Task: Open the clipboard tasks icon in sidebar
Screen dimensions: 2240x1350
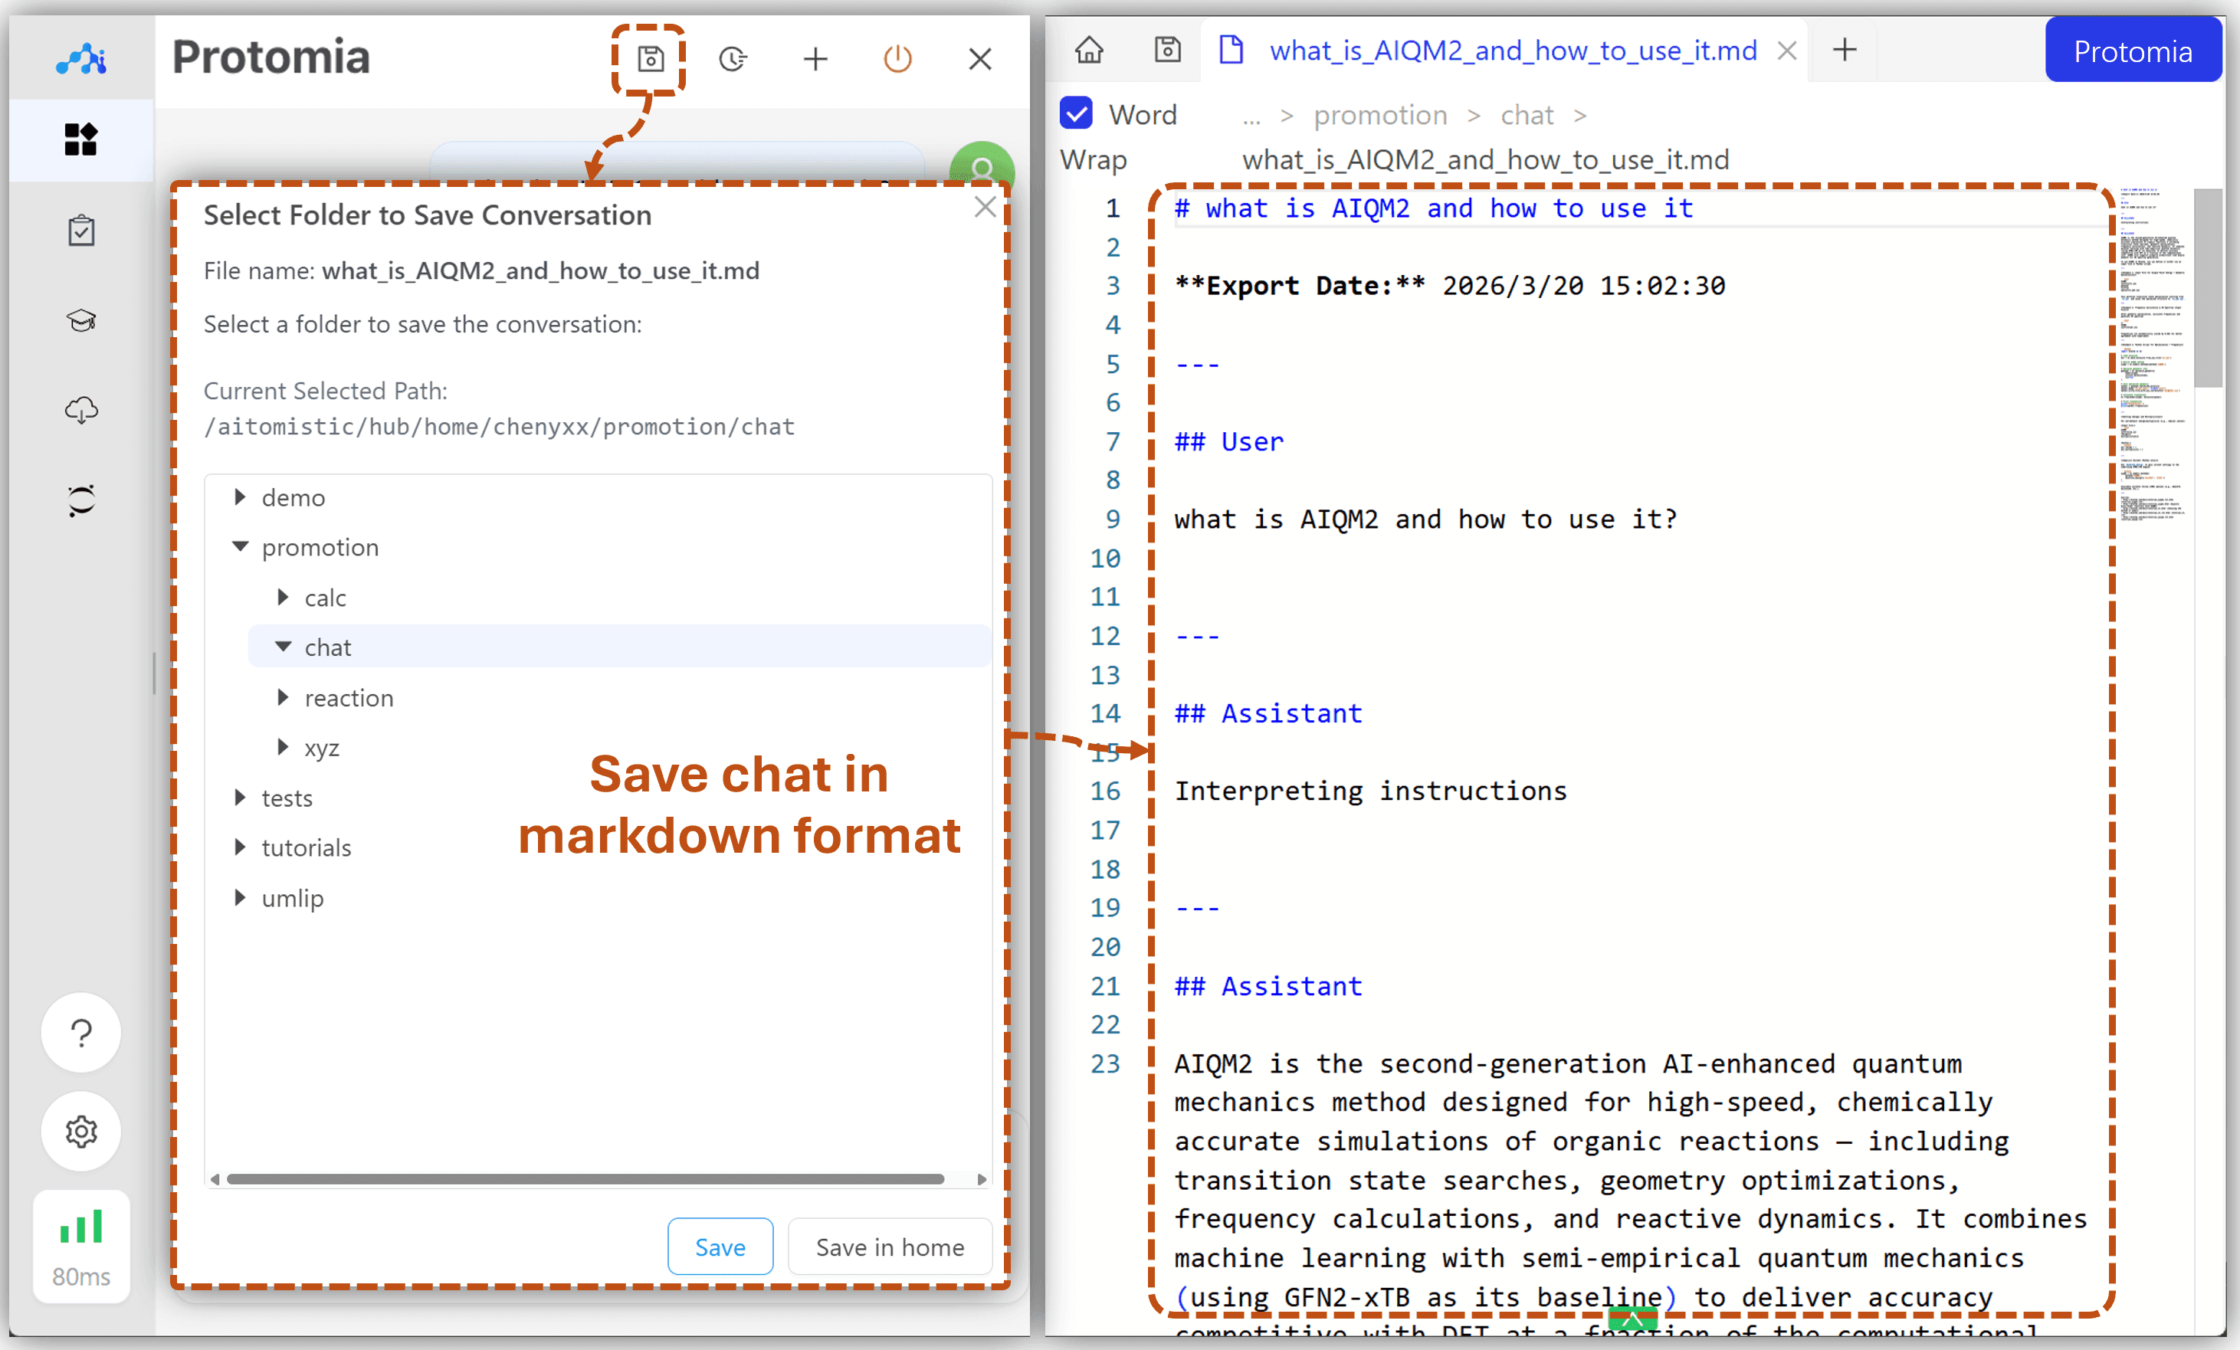Action: click(x=81, y=230)
